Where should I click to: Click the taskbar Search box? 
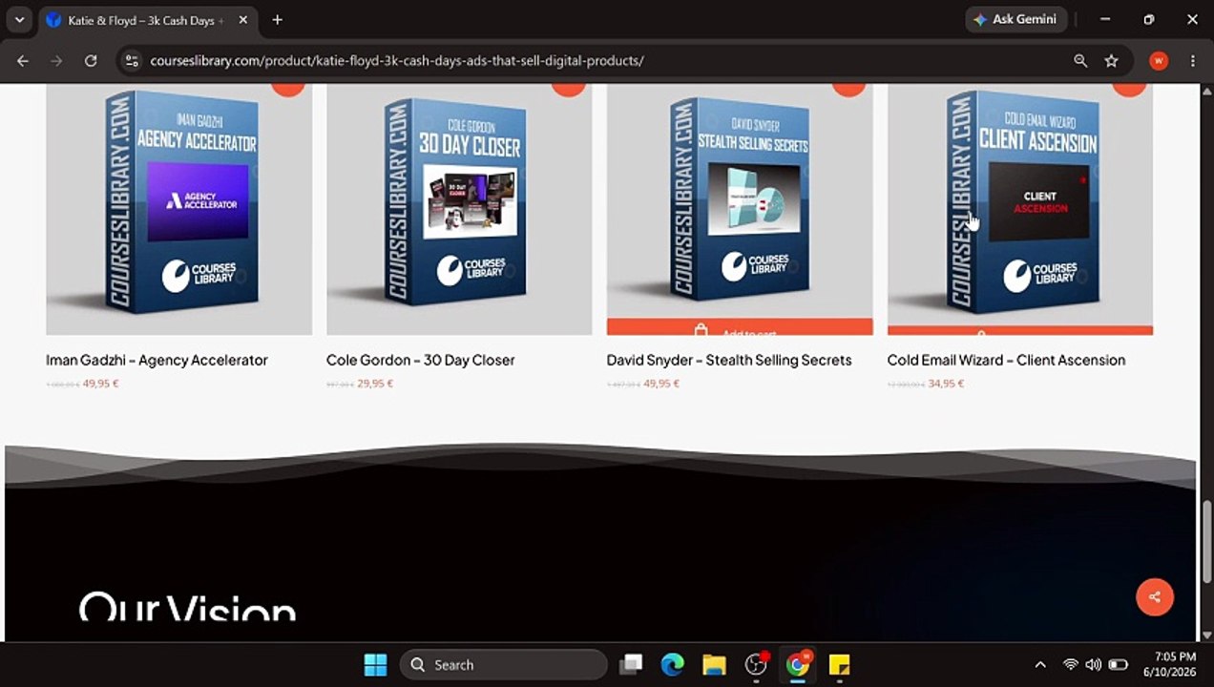click(x=503, y=665)
